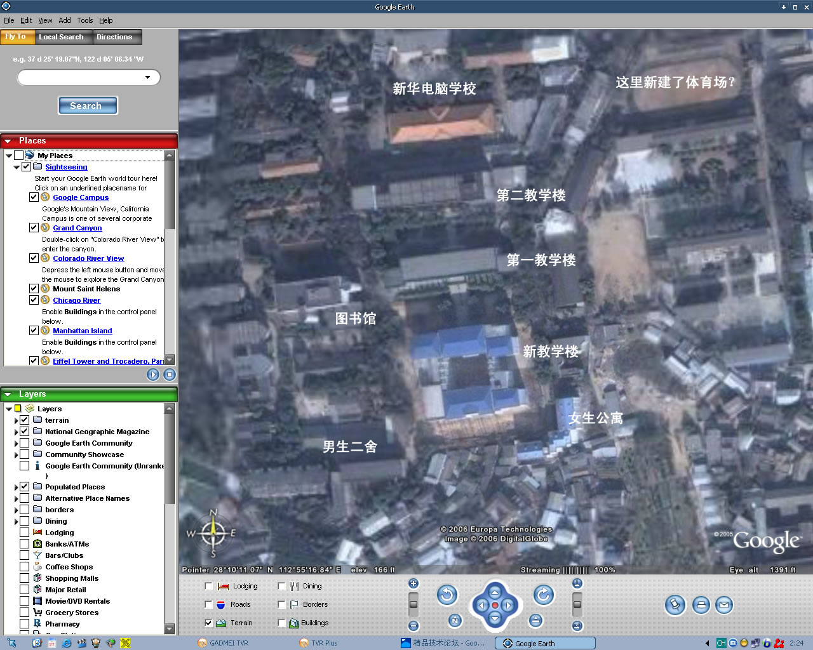
Task: Click the rotate clockwise button
Action: coord(543,595)
